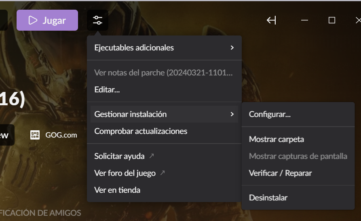Open the game settings sliders icon
Screen dimensions: 361x221
[97, 20]
